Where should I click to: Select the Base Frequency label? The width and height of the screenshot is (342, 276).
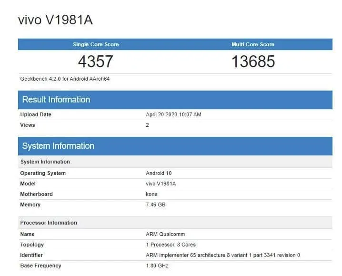[40, 266]
